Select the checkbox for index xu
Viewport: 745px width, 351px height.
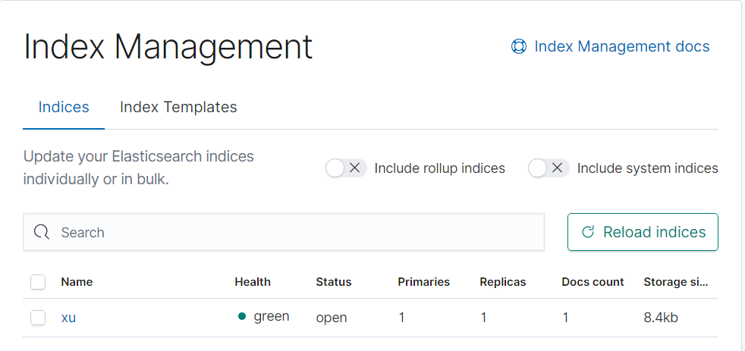[x=38, y=318]
